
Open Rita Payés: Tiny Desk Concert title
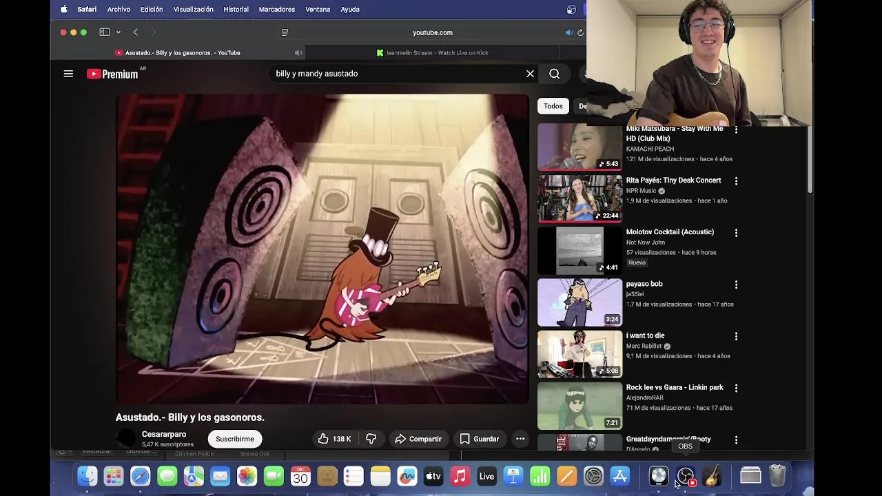click(673, 180)
